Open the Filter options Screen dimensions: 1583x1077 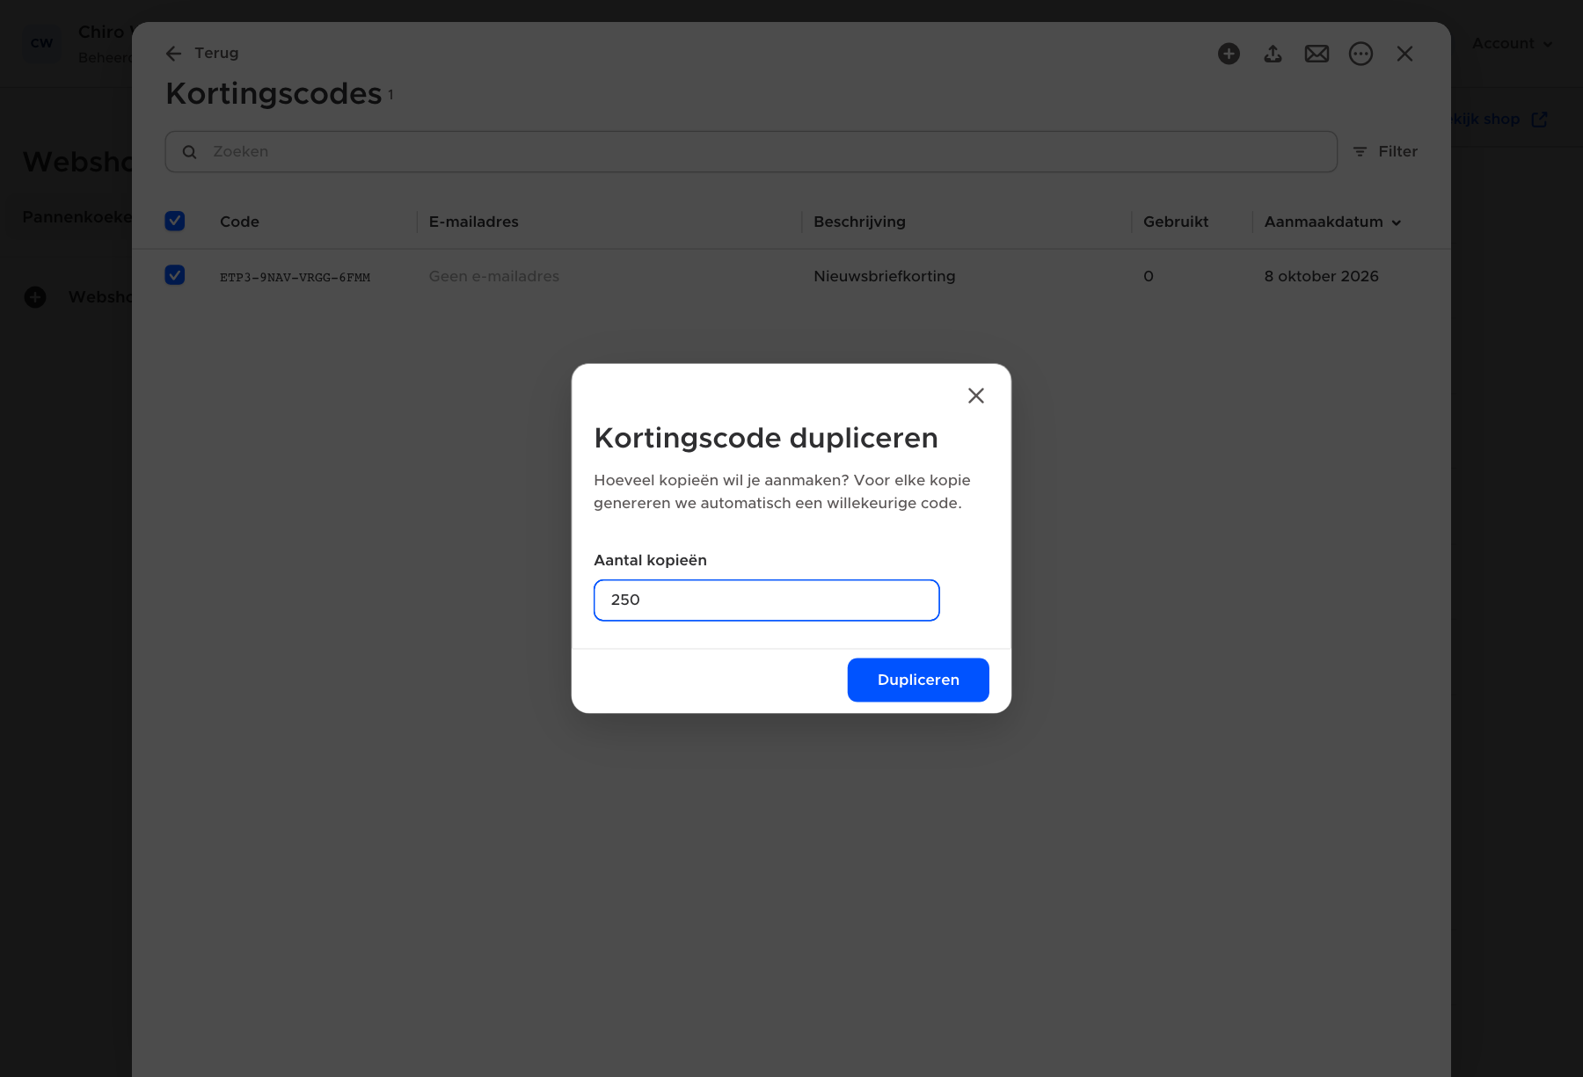click(1385, 151)
